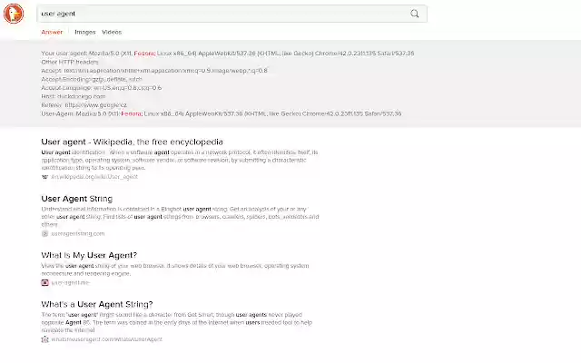The width and height of the screenshot is (581, 363).
Task: Focus the search box containing 'user agent'
Action: point(232,14)
